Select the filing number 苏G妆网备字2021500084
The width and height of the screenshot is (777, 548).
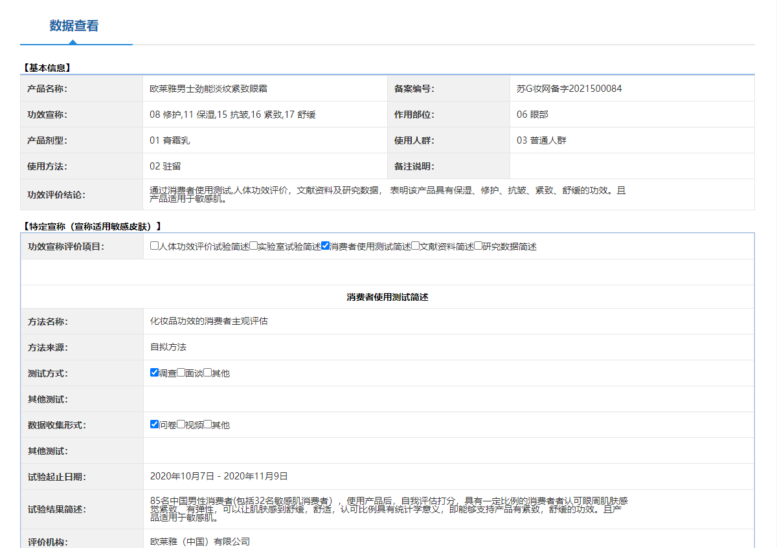[x=569, y=89]
